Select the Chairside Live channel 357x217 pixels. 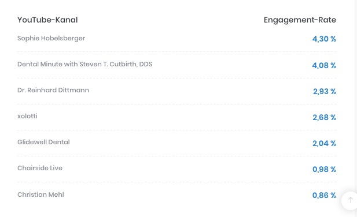pyautogui.click(x=40, y=168)
